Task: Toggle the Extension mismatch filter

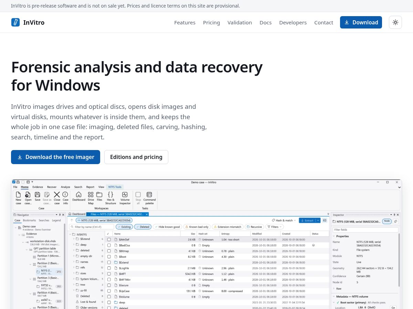Action: (228, 227)
